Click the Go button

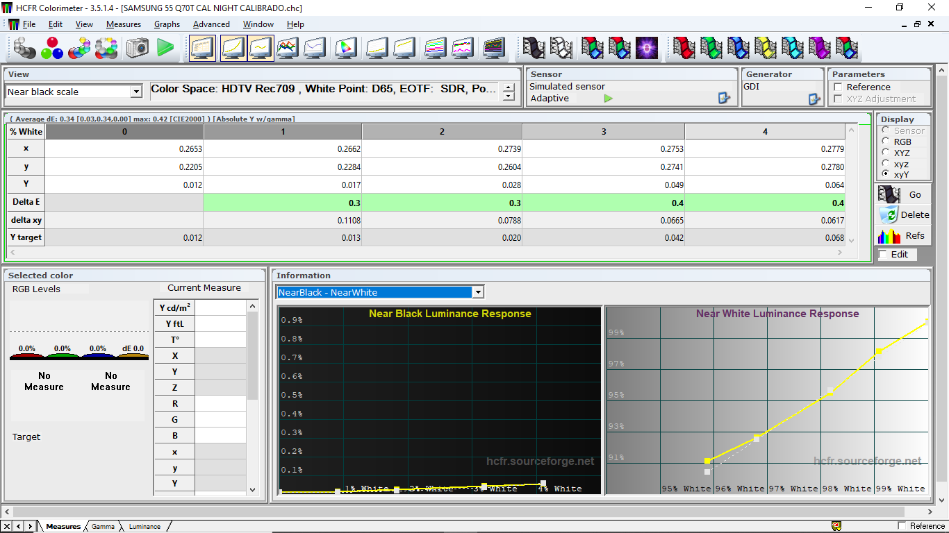point(903,194)
